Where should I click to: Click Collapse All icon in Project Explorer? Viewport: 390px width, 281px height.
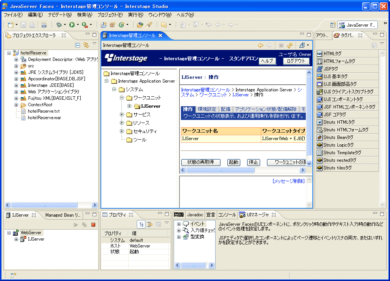(x=78, y=45)
